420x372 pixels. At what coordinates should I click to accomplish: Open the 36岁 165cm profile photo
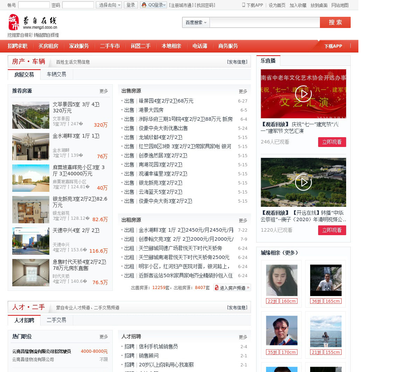click(x=326, y=280)
